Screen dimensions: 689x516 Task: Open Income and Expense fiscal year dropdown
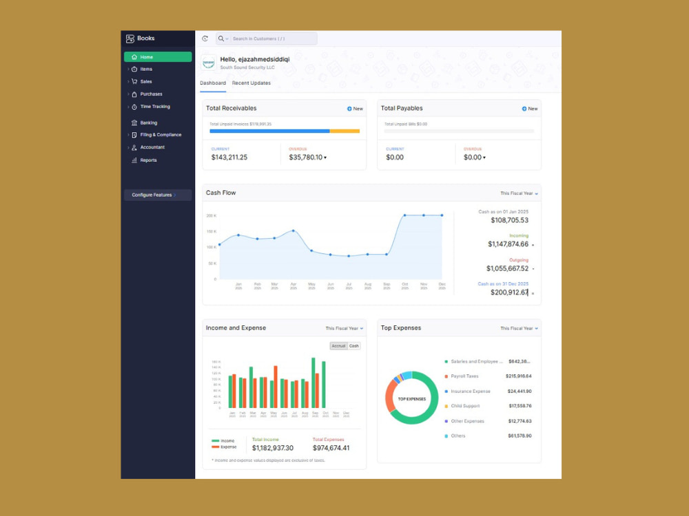click(344, 328)
